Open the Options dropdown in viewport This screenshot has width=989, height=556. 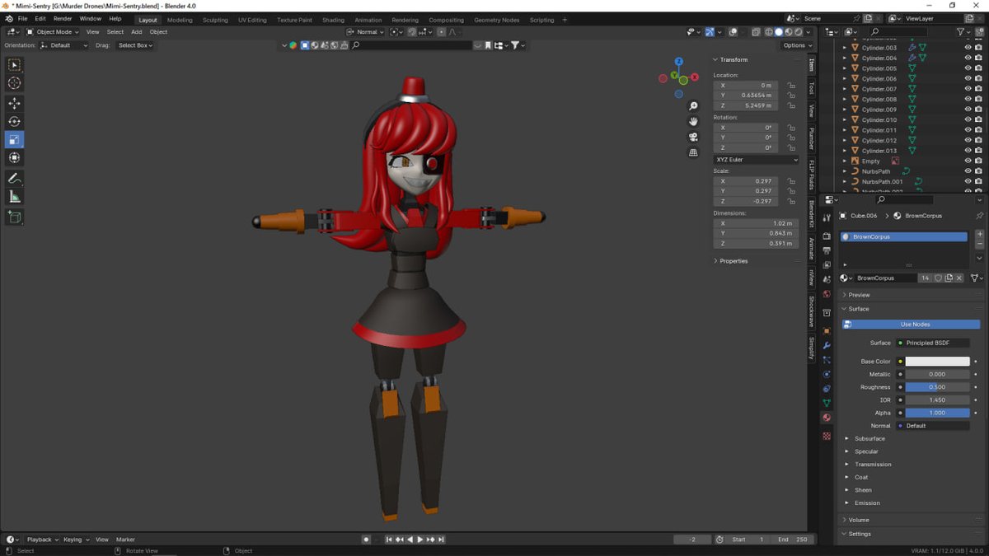pyautogui.click(x=797, y=45)
